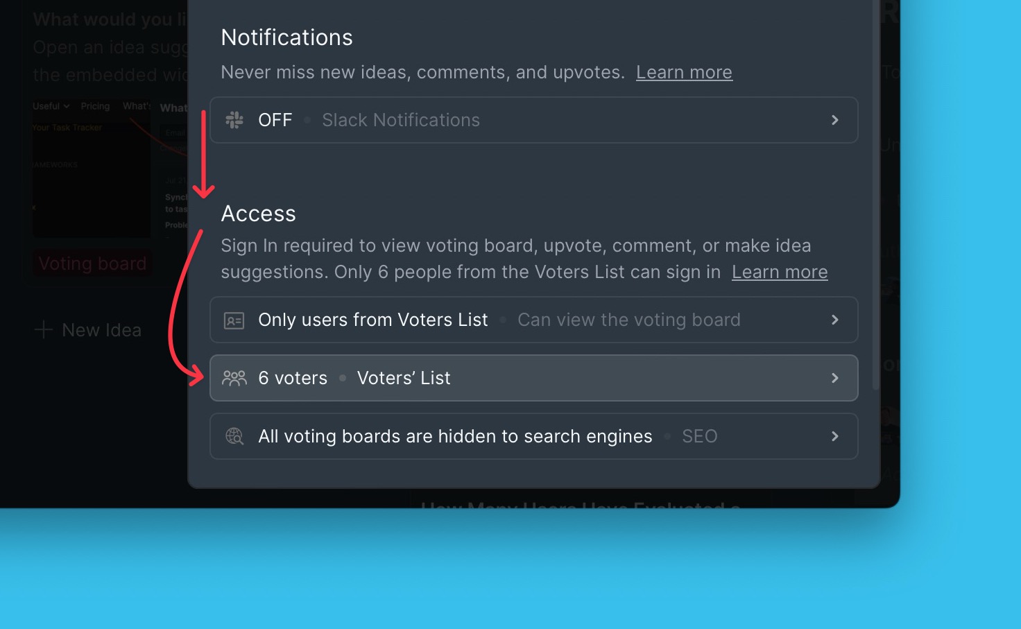Viewport: 1021px width, 629px height.
Task: Follow the Learn more link under Access
Action: [780, 272]
